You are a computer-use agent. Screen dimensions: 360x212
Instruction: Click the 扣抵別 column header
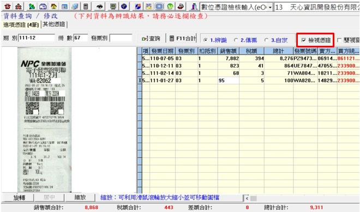point(207,51)
